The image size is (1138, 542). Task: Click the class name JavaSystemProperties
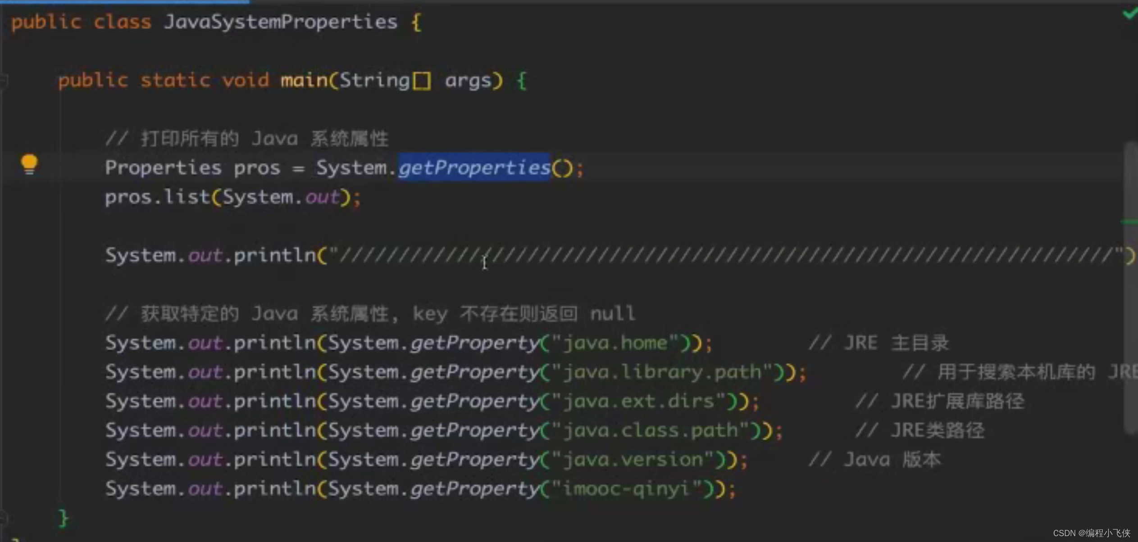tap(281, 22)
